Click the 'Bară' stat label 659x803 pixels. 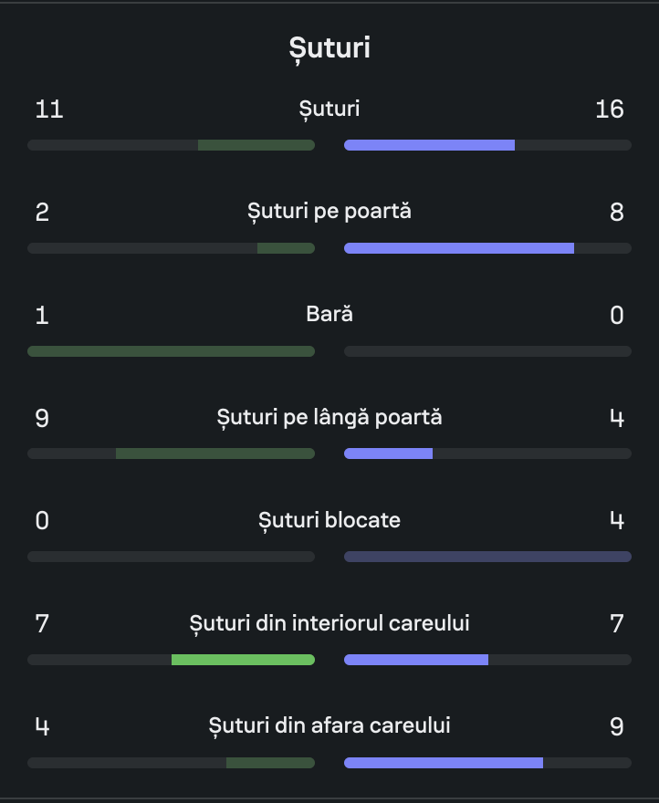329,315
